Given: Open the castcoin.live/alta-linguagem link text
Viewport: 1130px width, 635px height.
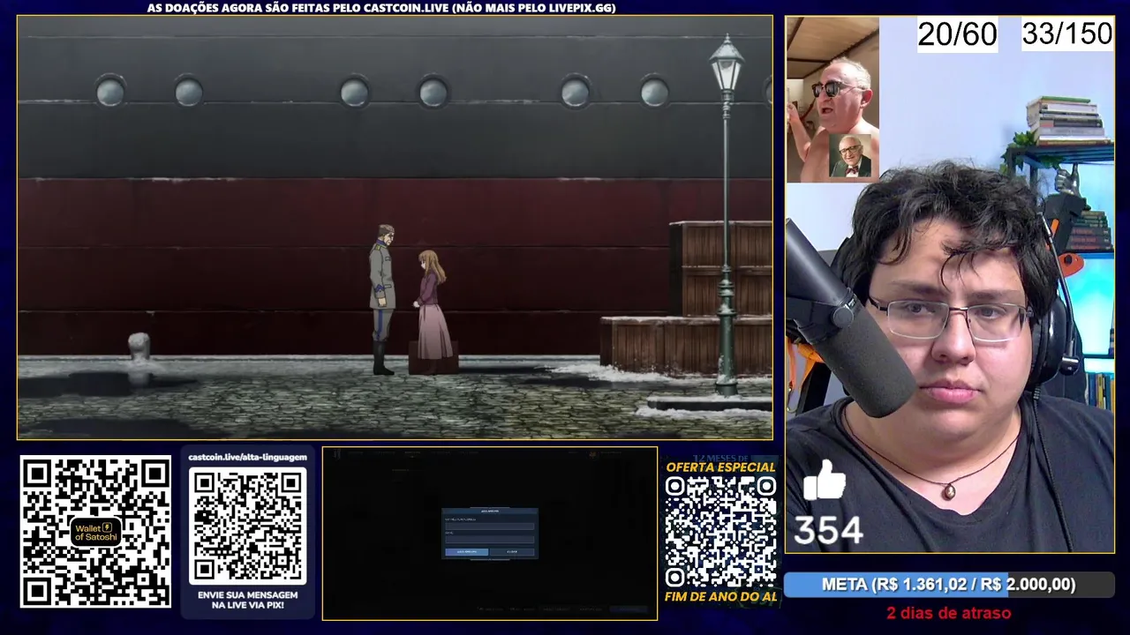Looking at the screenshot, I should point(248,457).
